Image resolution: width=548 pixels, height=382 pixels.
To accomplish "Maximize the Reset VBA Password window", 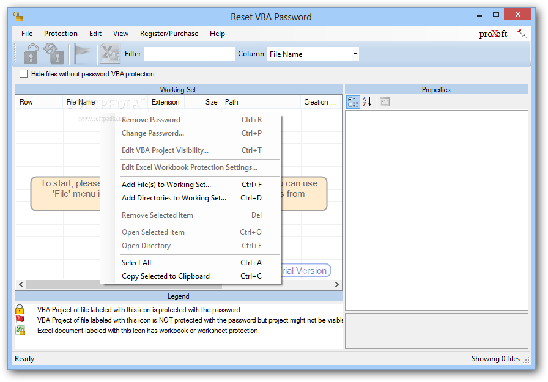I will tap(496, 15).
